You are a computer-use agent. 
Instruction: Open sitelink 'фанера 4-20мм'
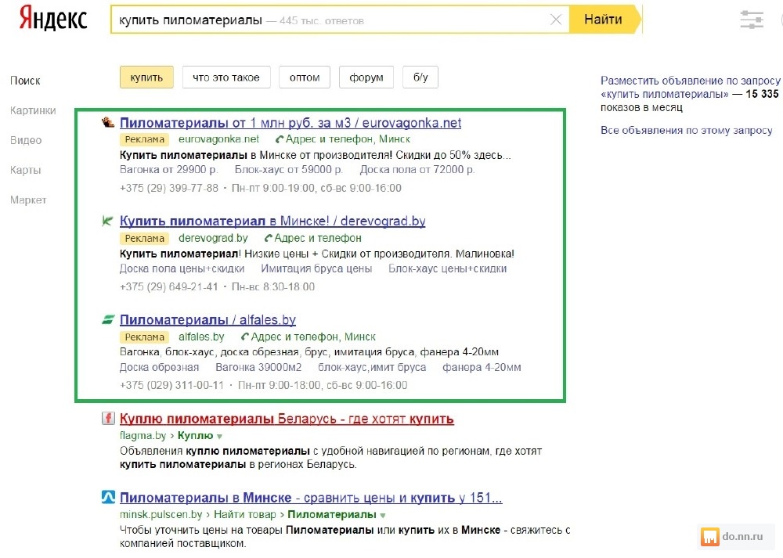tap(482, 367)
